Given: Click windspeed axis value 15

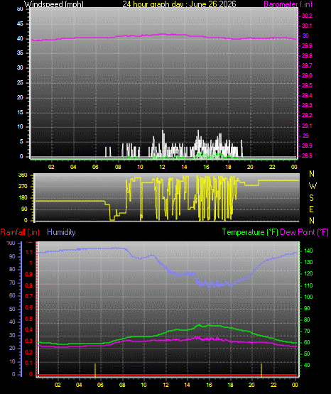Looking at the screenshot, I should click(20, 112).
